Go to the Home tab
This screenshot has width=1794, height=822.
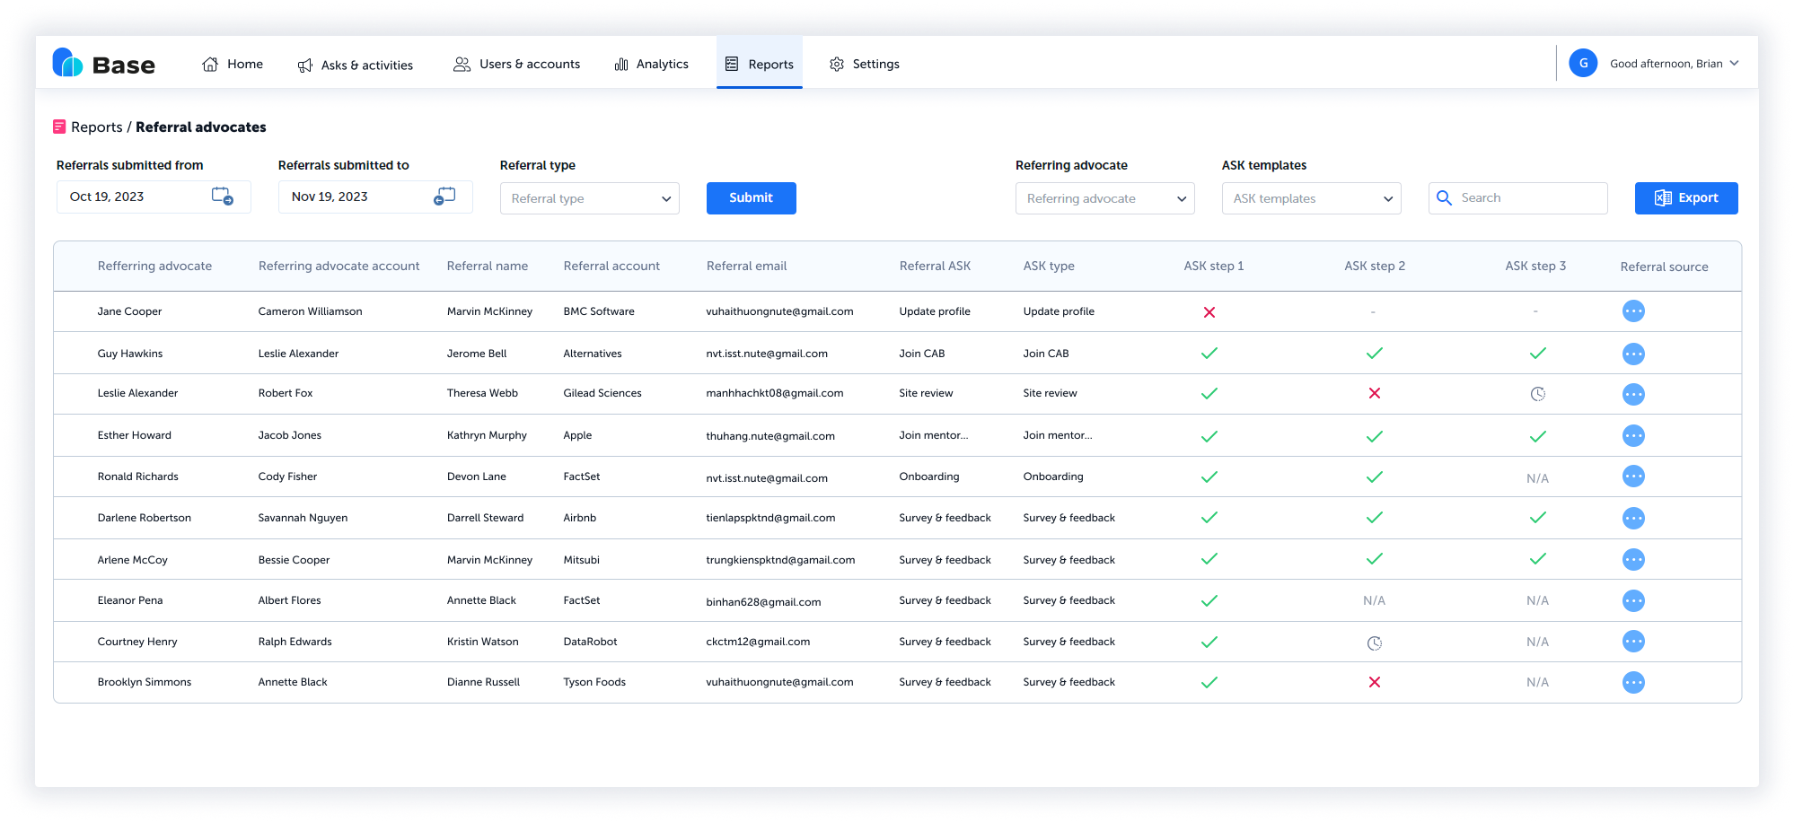point(233,64)
